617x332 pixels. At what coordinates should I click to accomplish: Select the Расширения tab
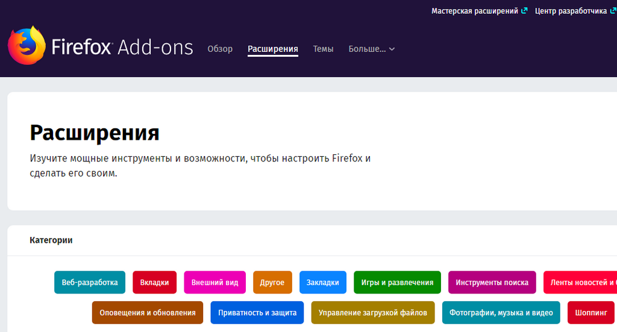pyautogui.click(x=273, y=49)
